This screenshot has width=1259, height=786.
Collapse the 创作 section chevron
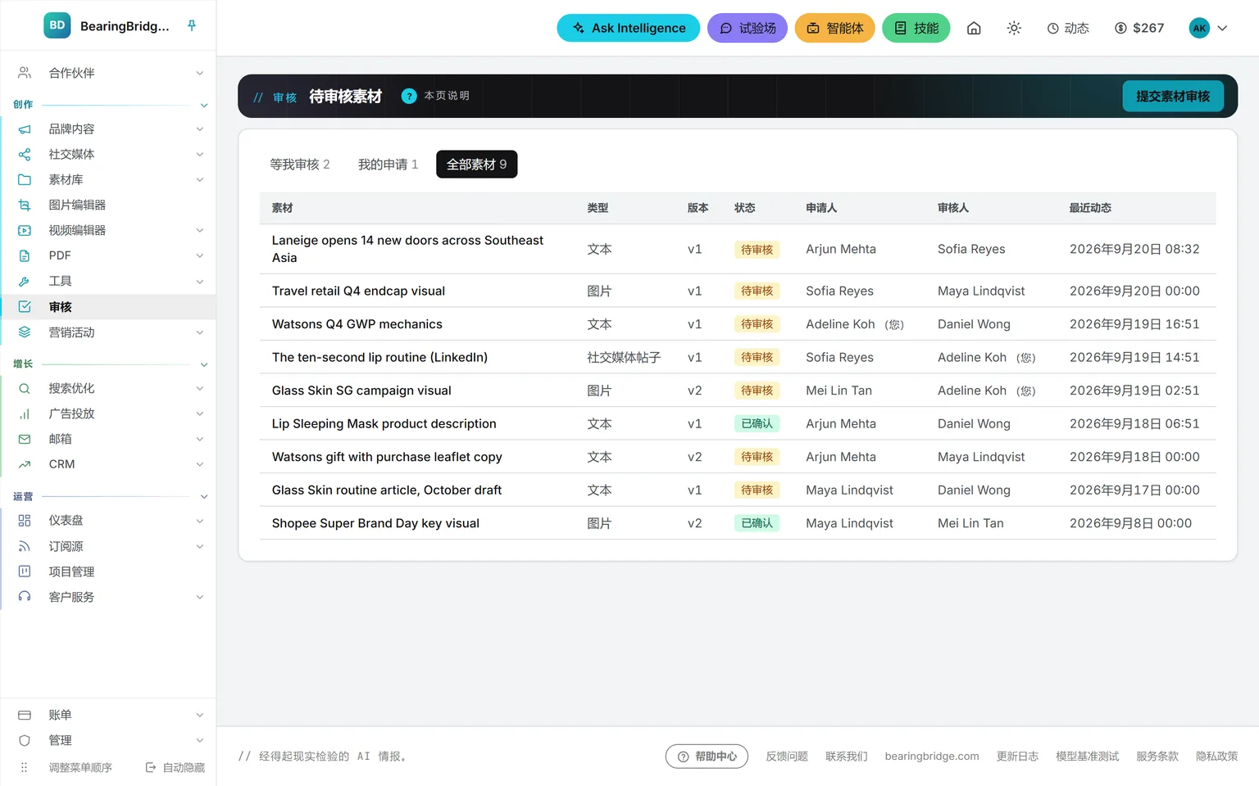(x=204, y=105)
